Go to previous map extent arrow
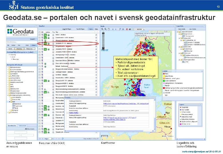 [113, 29]
